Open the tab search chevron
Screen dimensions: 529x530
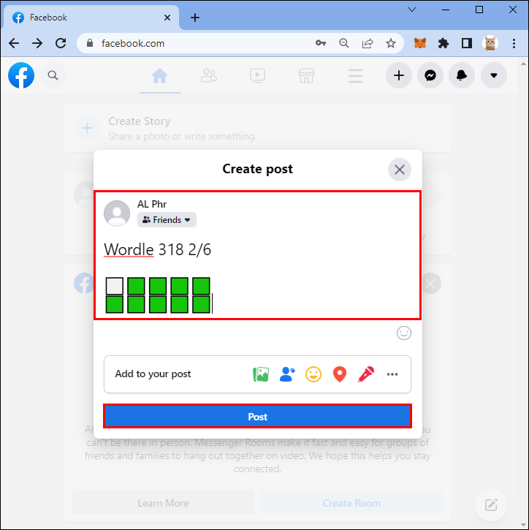[x=412, y=10]
